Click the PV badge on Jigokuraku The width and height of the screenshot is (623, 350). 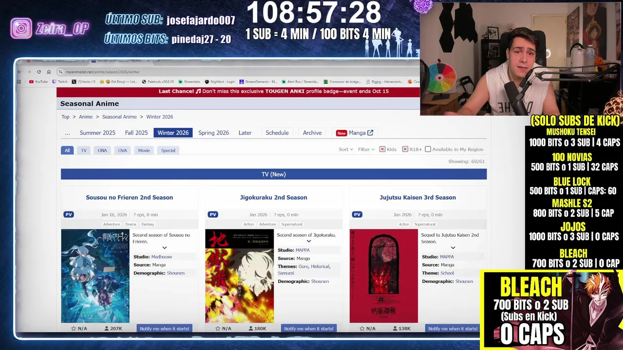click(213, 214)
